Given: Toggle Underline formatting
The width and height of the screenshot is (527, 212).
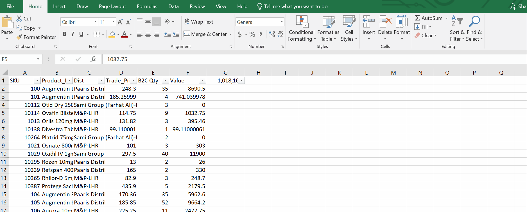Looking at the screenshot, I should (x=81, y=34).
